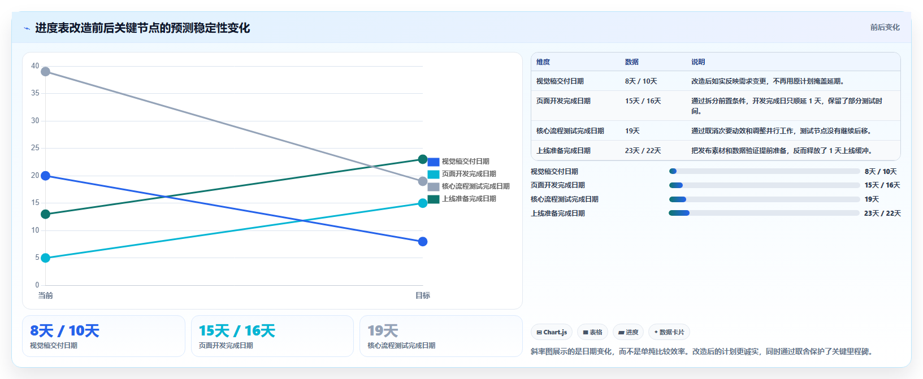
Task: Click the 核心流程测试完成日期 progress bar
Action: click(x=764, y=199)
